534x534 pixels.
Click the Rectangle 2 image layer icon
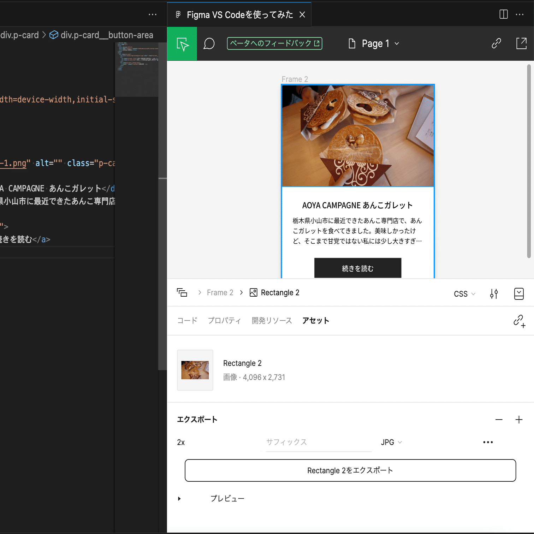[x=253, y=293]
